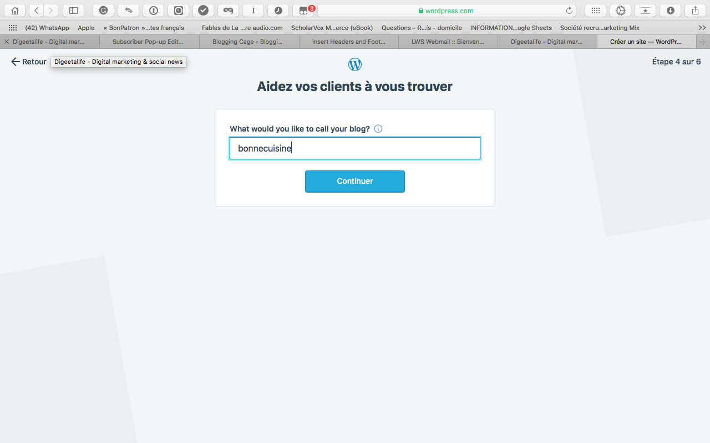
Task: Switch to the Subscriber Pop-up Edit tab
Action: pyautogui.click(x=149, y=42)
